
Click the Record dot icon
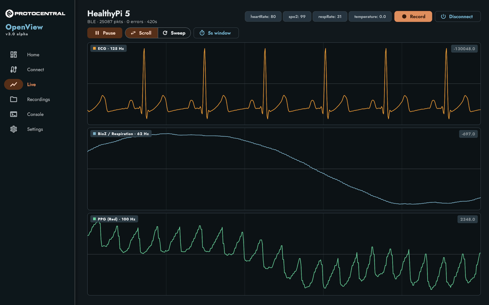tap(404, 16)
